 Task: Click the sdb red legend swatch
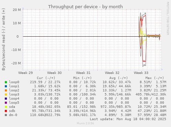point(6,111)
